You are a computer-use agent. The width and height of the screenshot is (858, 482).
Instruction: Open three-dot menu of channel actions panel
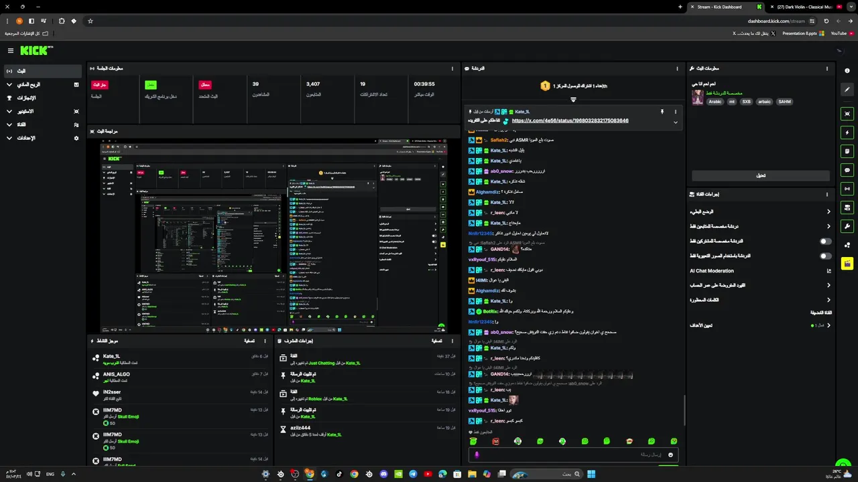pos(827,194)
